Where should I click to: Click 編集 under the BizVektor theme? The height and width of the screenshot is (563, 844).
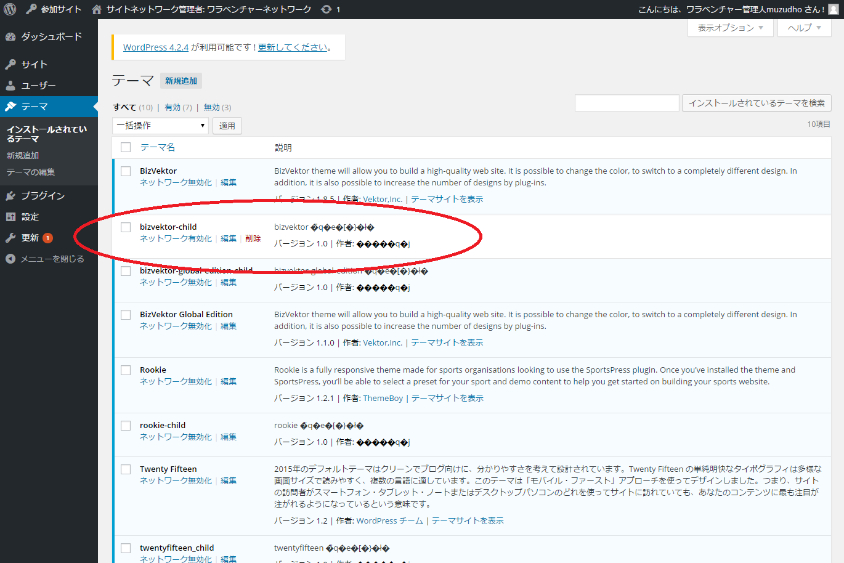(x=229, y=183)
